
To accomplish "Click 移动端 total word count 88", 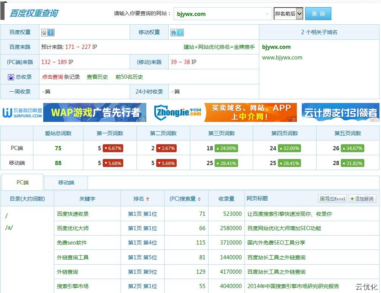I will pyautogui.click(x=58, y=163).
